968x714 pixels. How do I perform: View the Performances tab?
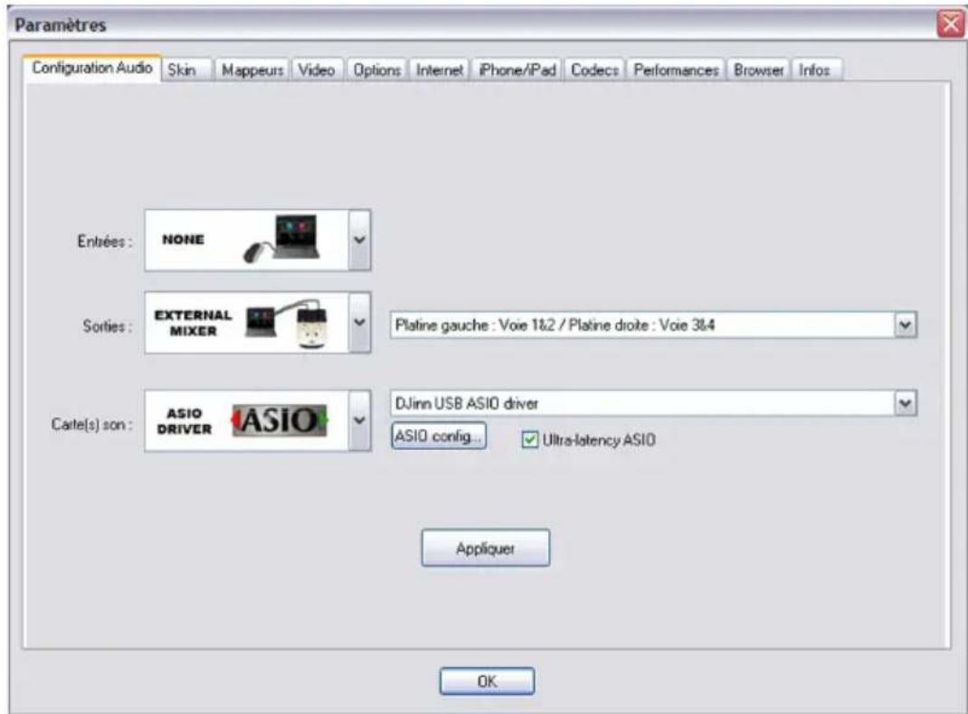(x=676, y=70)
